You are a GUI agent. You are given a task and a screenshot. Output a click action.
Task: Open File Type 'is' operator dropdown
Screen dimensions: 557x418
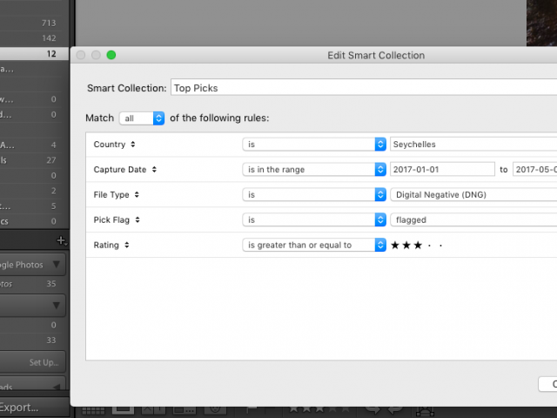(x=314, y=195)
